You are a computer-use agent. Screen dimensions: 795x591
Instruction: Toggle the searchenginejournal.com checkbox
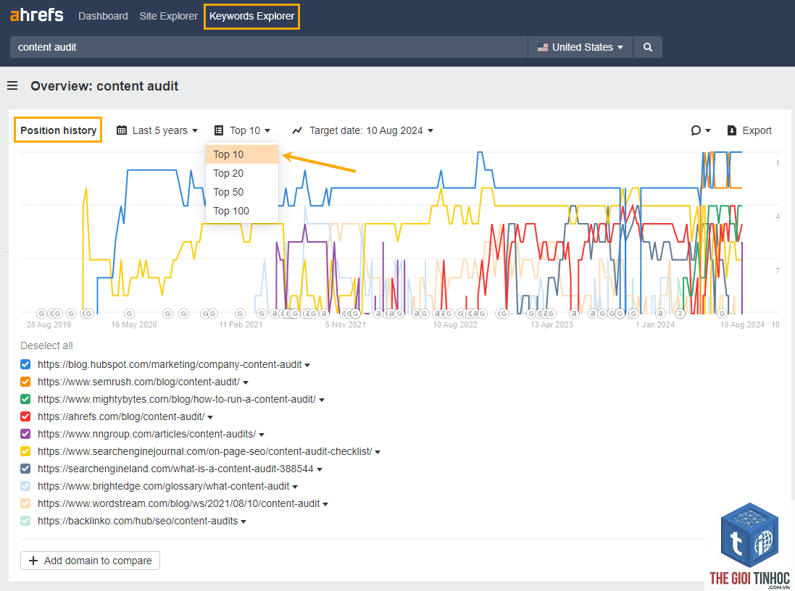25,451
